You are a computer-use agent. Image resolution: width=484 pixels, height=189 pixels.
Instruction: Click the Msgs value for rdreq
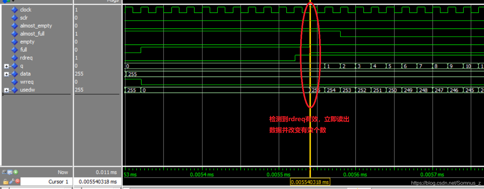(x=76, y=58)
